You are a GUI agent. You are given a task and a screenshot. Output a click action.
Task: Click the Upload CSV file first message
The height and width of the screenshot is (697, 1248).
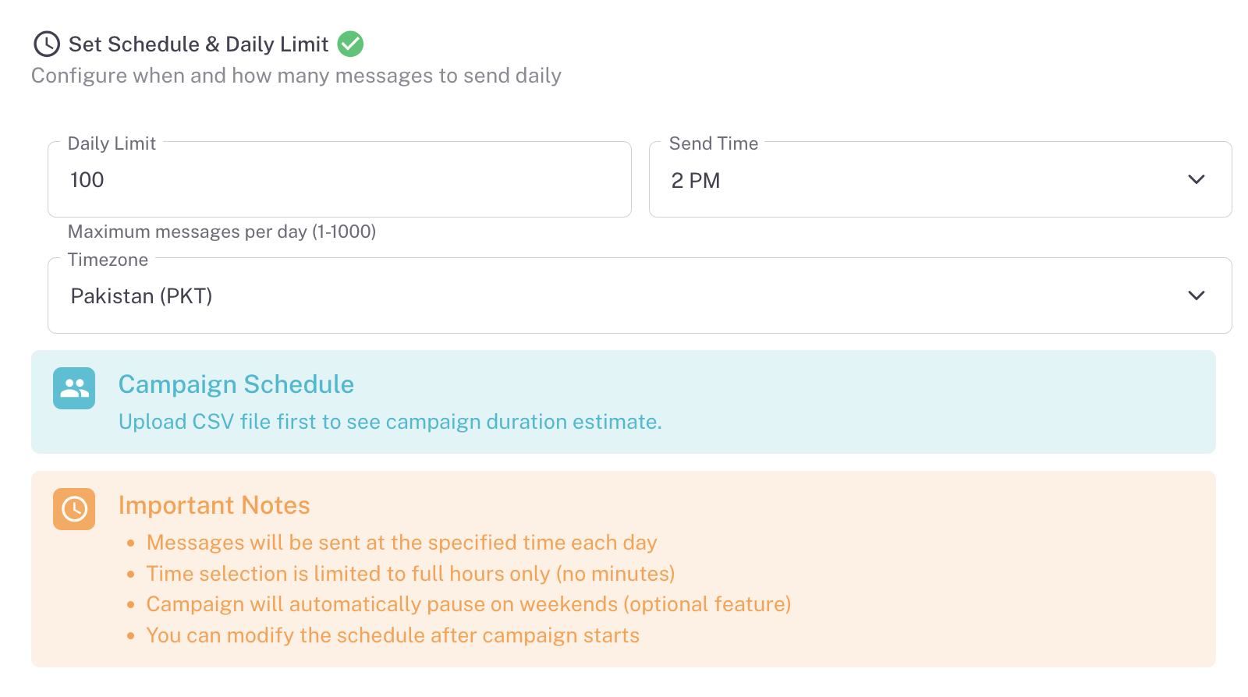click(390, 422)
